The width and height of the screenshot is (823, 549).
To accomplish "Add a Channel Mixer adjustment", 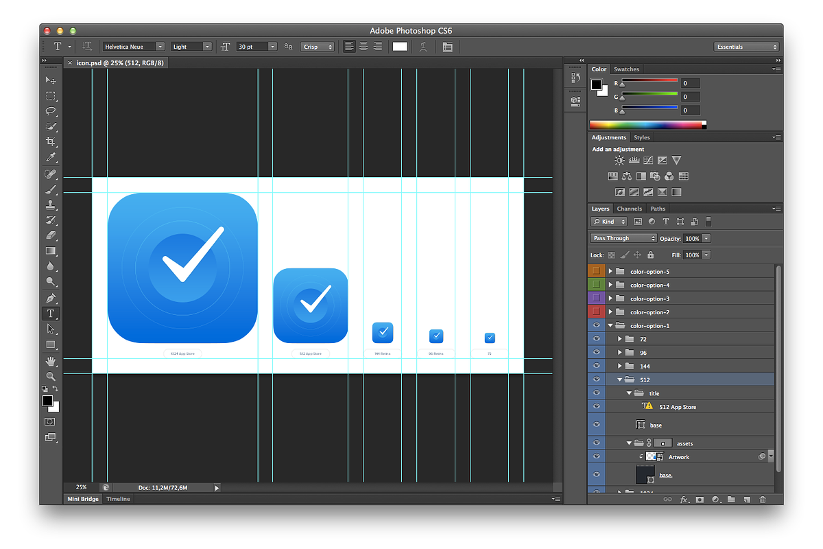I will pos(669,176).
